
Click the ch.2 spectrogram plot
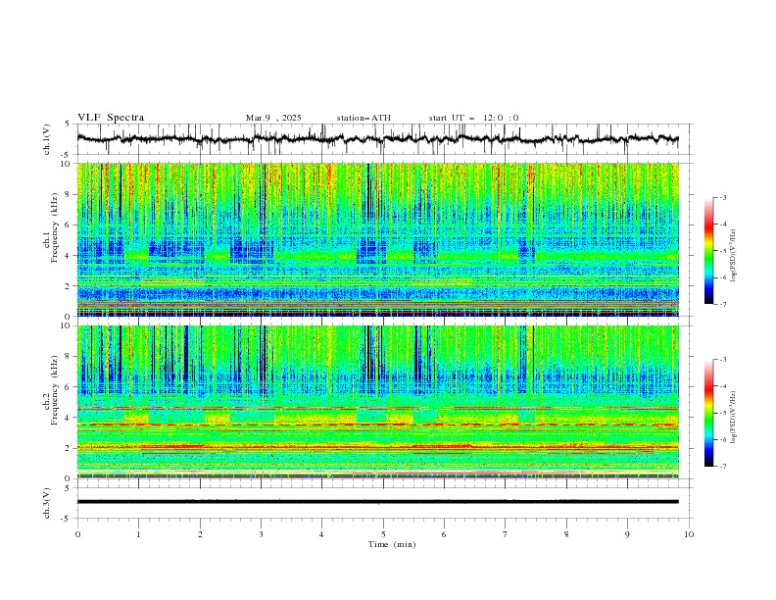(x=378, y=402)
